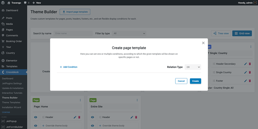Image resolution: width=258 pixels, height=129 pixels.
Task: Open Installation Wizard submenu item
Action: click(x=11, y=107)
